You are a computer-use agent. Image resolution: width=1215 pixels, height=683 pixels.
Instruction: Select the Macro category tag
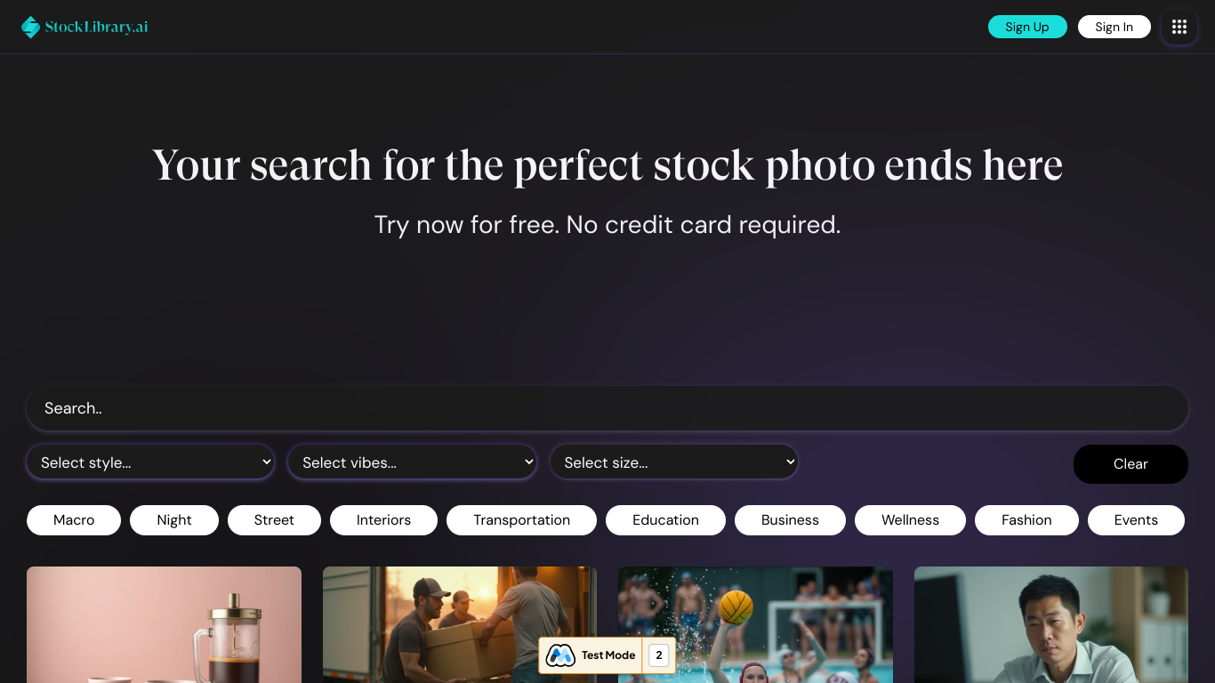point(74,520)
